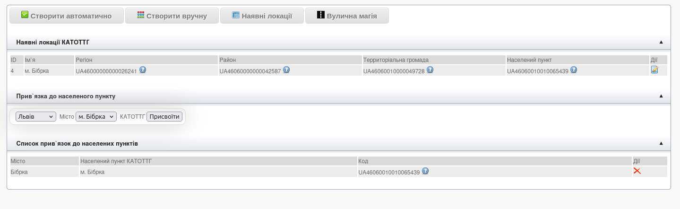Edit the м. Бібрка location row
Image resolution: width=680 pixels, height=209 pixels.
click(x=654, y=70)
